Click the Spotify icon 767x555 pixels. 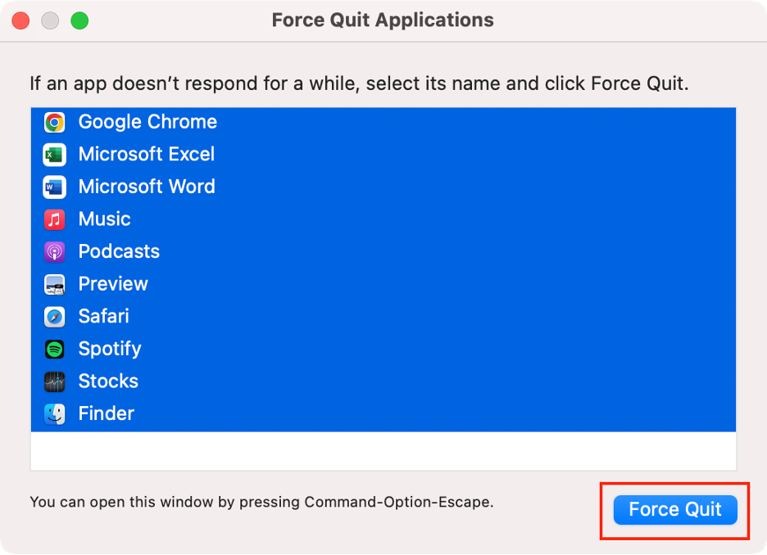(53, 349)
